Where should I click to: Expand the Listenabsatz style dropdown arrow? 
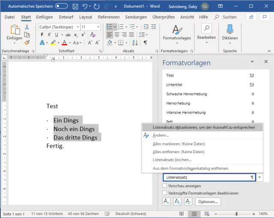pos(260,177)
